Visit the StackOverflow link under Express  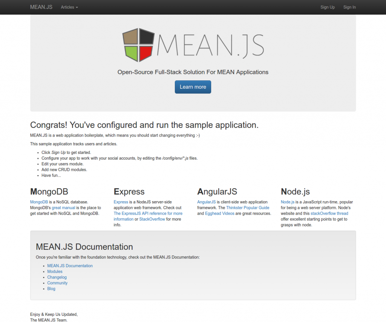152,219
